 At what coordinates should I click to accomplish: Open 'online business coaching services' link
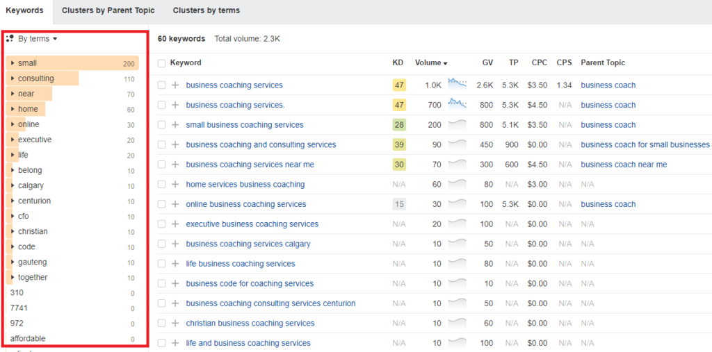(x=246, y=204)
